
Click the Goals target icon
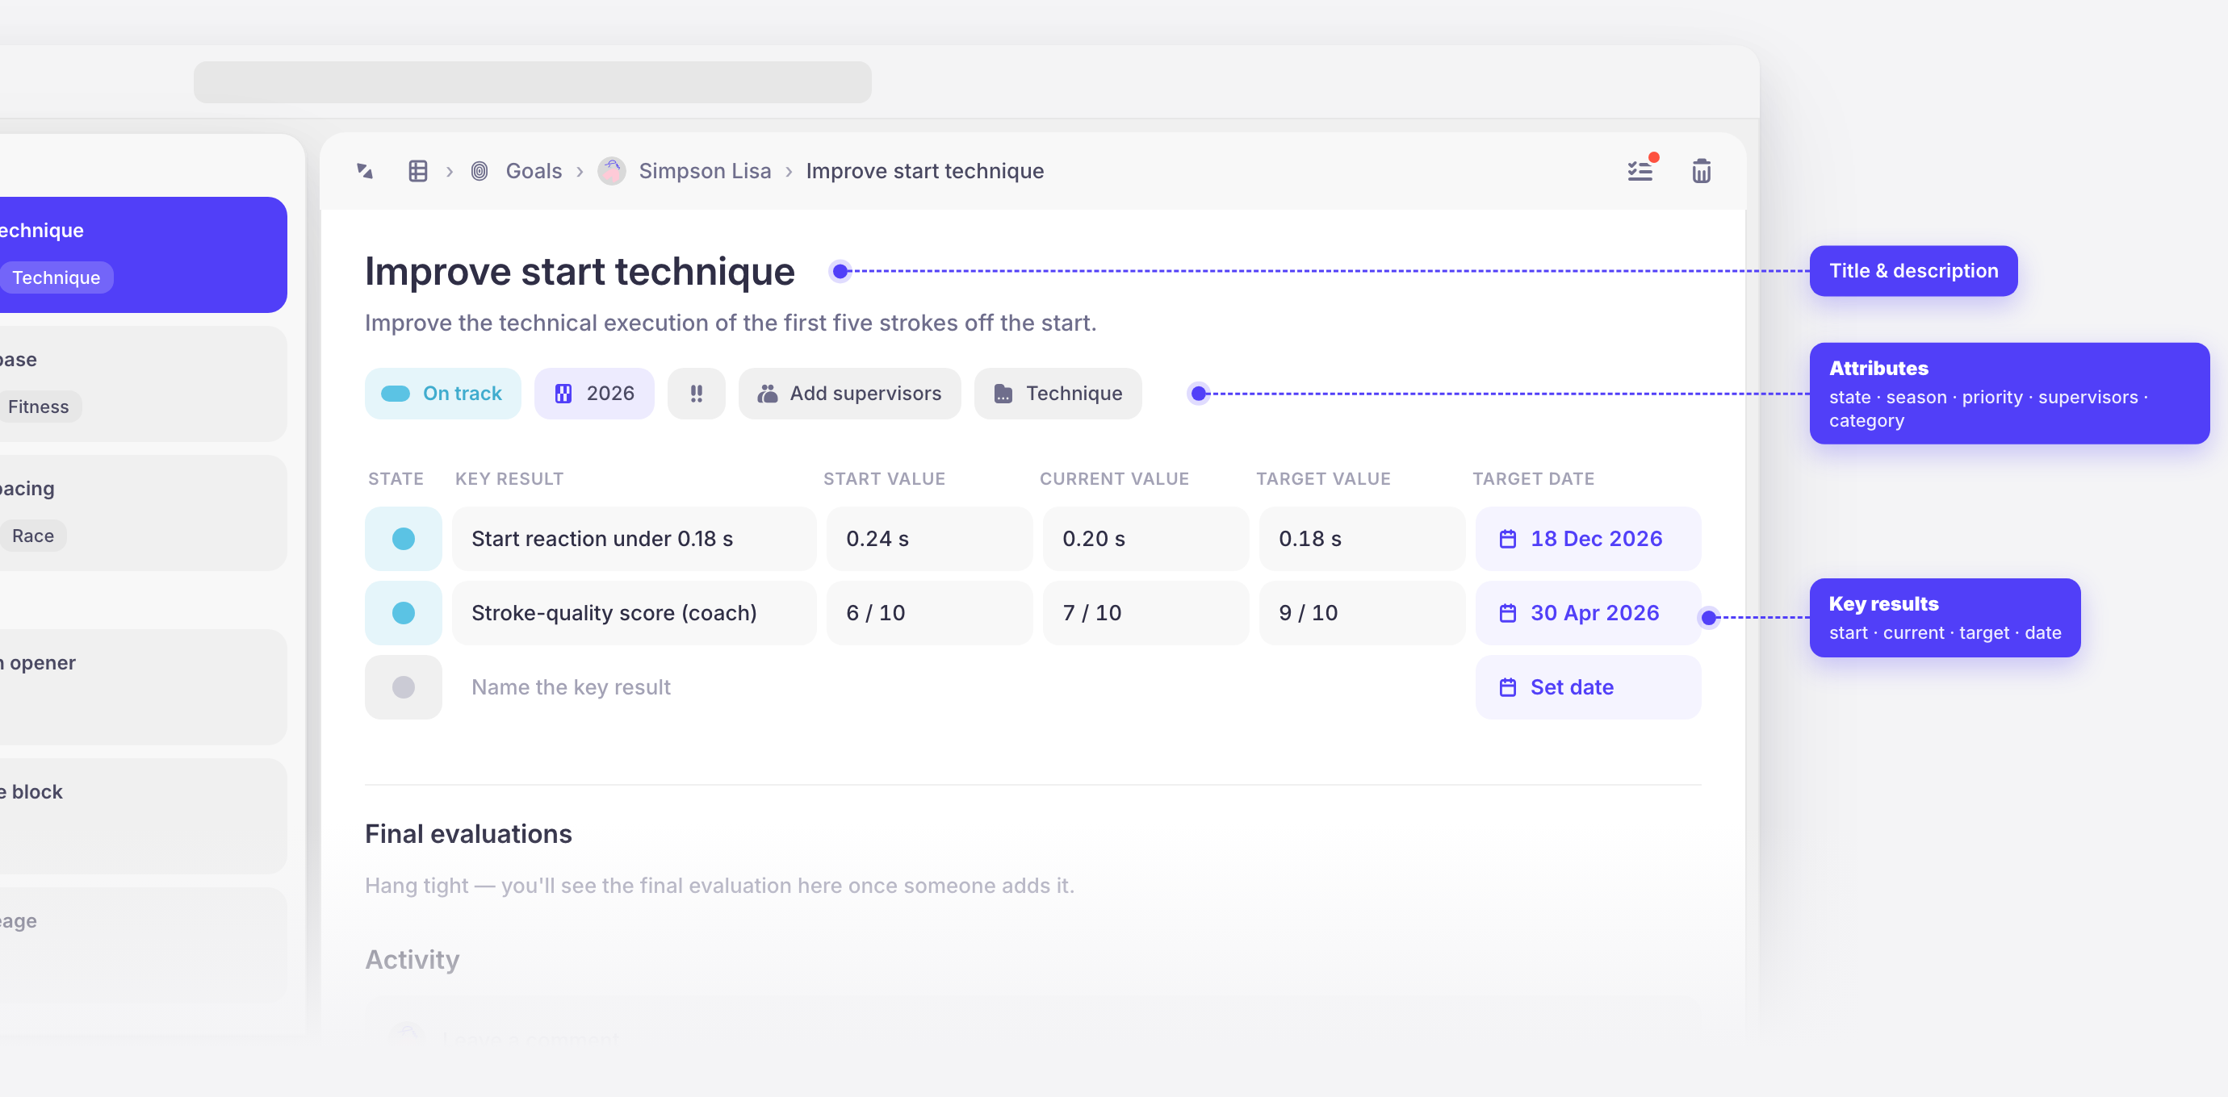[x=480, y=171]
